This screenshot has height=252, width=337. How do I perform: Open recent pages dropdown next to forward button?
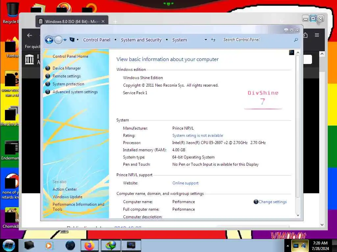(x=65, y=40)
